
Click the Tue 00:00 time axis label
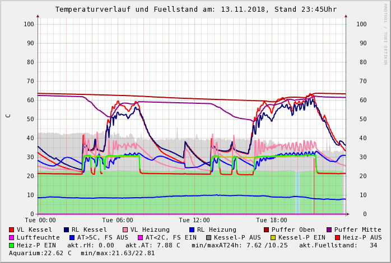[40, 220]
